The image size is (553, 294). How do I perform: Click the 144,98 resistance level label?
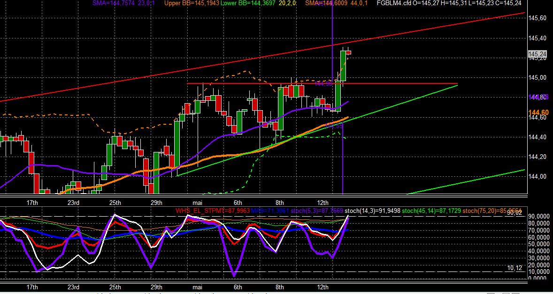[323, 84]
